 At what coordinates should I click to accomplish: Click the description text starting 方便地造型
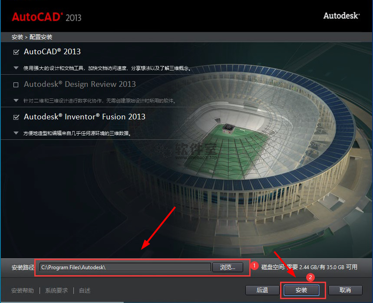point(77,133)
